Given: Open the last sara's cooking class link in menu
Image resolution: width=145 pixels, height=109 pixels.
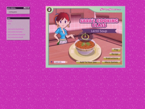Looking at the screenshot, I should pyautogui.click(x=16, y=37).
